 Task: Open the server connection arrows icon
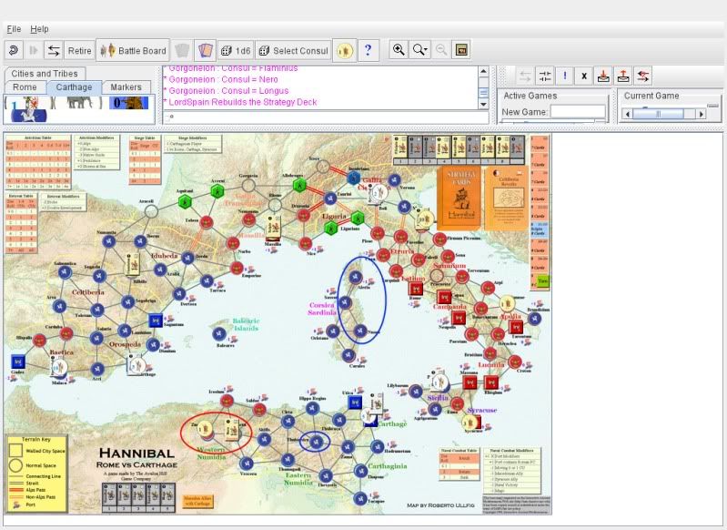[x=54, y=50]
